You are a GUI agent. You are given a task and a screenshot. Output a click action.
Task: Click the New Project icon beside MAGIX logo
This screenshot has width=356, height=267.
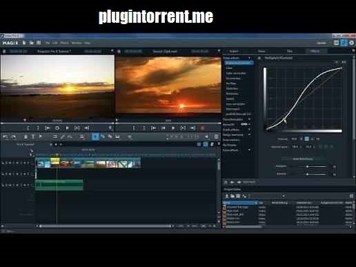click(x=24, y=43)
